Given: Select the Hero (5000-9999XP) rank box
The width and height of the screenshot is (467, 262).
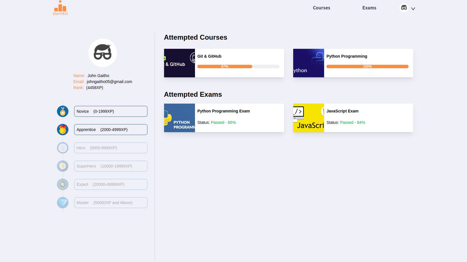Looking at the screenshot, I should coord(111,148).
